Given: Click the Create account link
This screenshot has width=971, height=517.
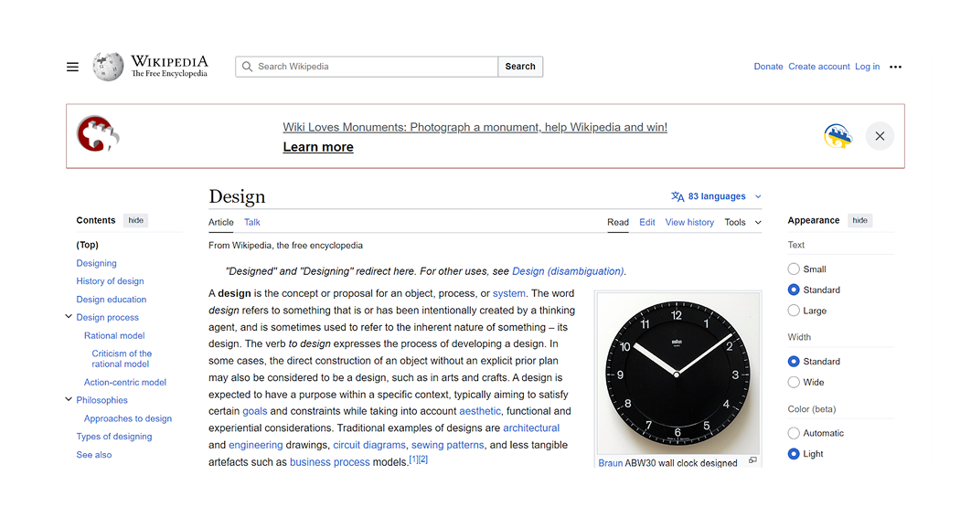Looking at the screenshot, I should click(818, 67).
